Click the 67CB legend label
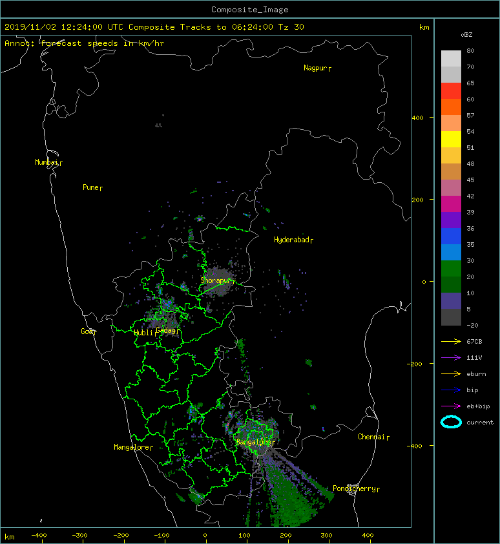This screenshot has height=544, width=500. point(474,342)
